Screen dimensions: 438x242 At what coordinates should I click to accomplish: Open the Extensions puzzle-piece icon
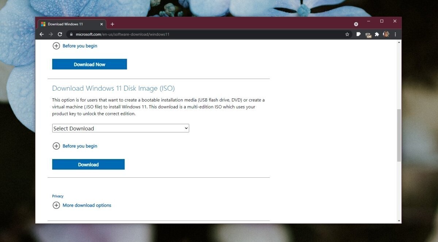(377, 34)
